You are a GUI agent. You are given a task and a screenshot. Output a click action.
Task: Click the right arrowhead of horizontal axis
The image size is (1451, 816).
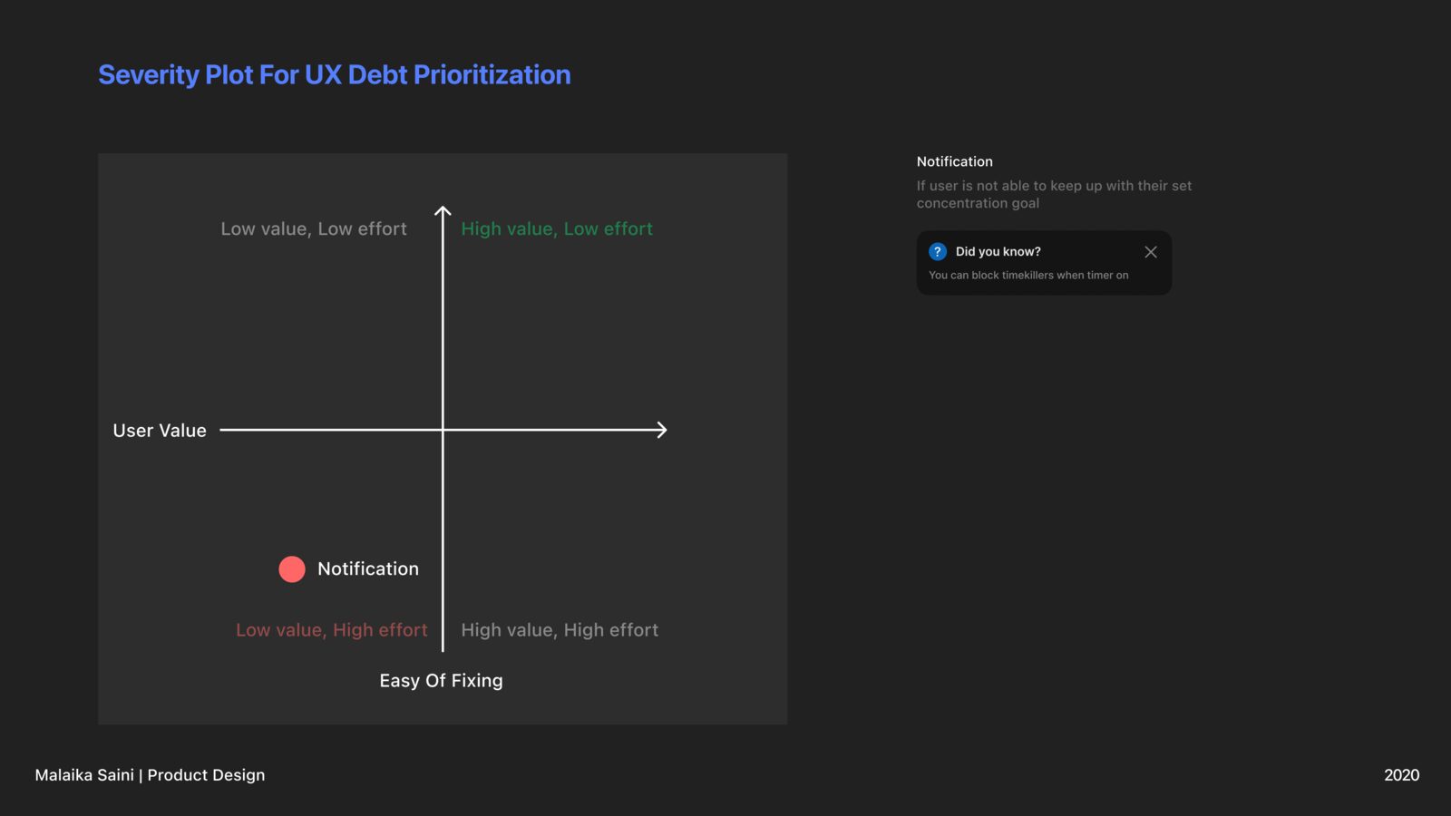662,430
